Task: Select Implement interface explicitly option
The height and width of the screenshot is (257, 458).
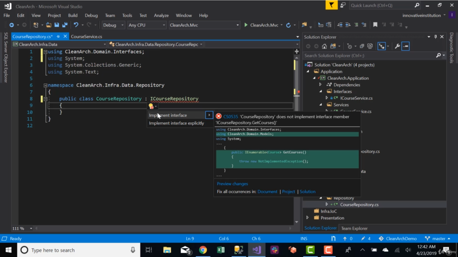Action: pos(176,123)
